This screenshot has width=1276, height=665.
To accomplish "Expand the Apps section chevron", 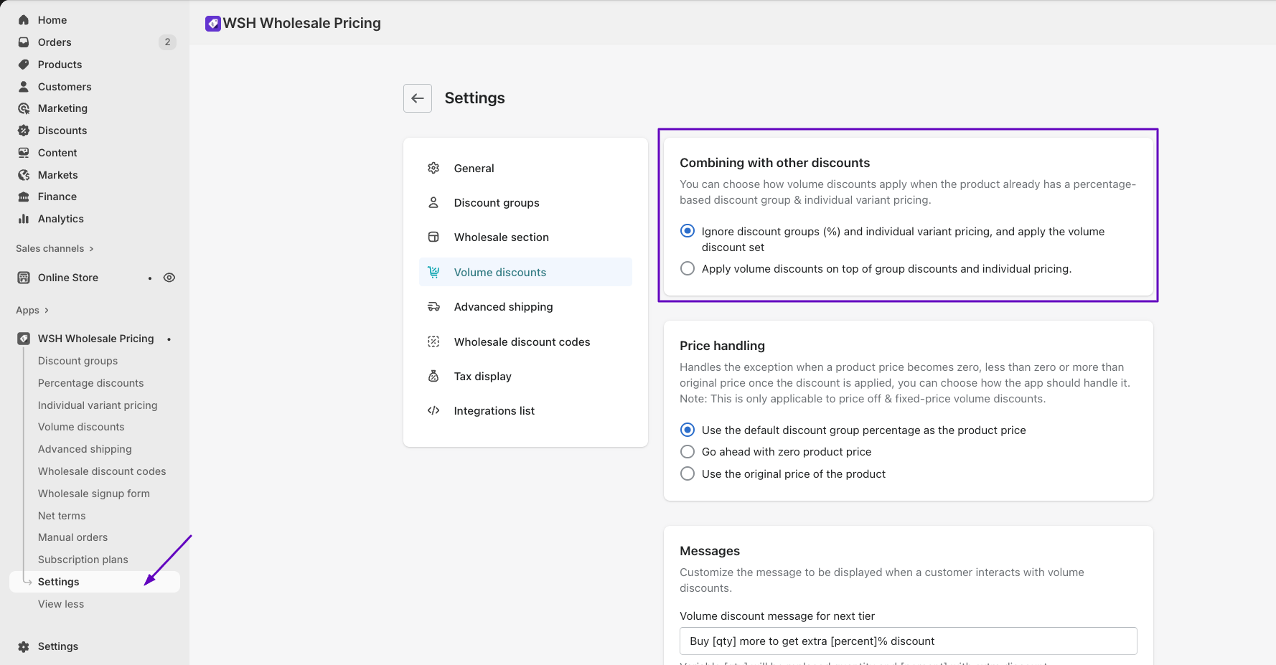I will (x=47, y=311).
